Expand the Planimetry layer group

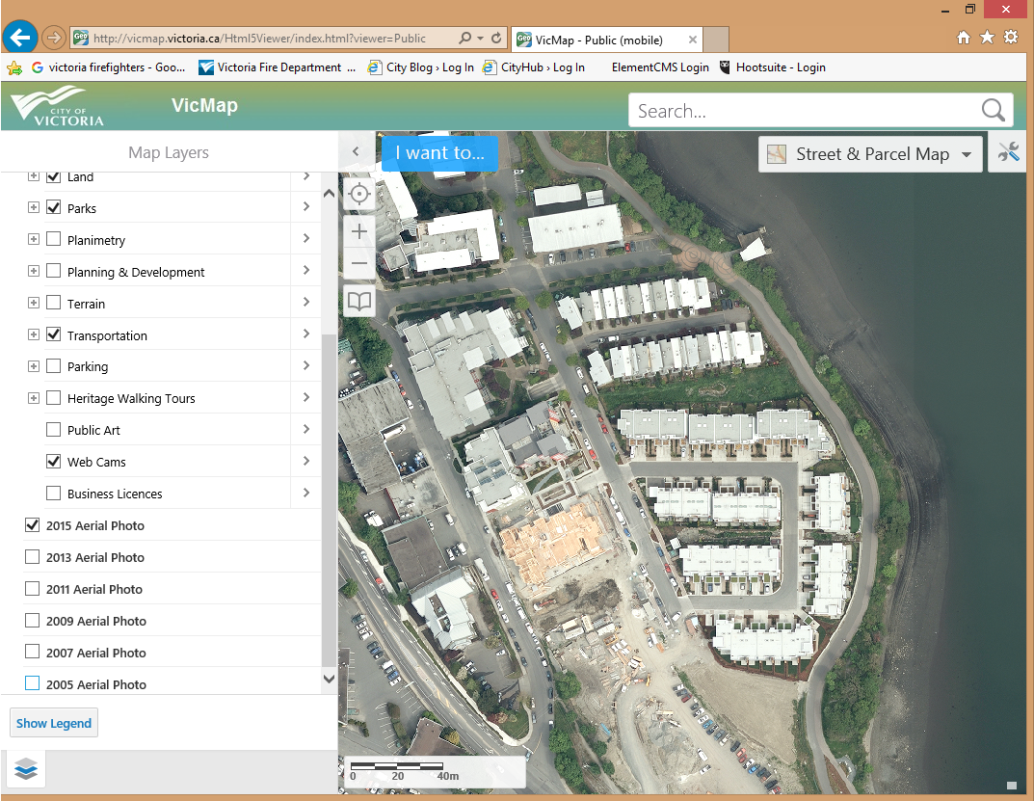pos(33,239)
